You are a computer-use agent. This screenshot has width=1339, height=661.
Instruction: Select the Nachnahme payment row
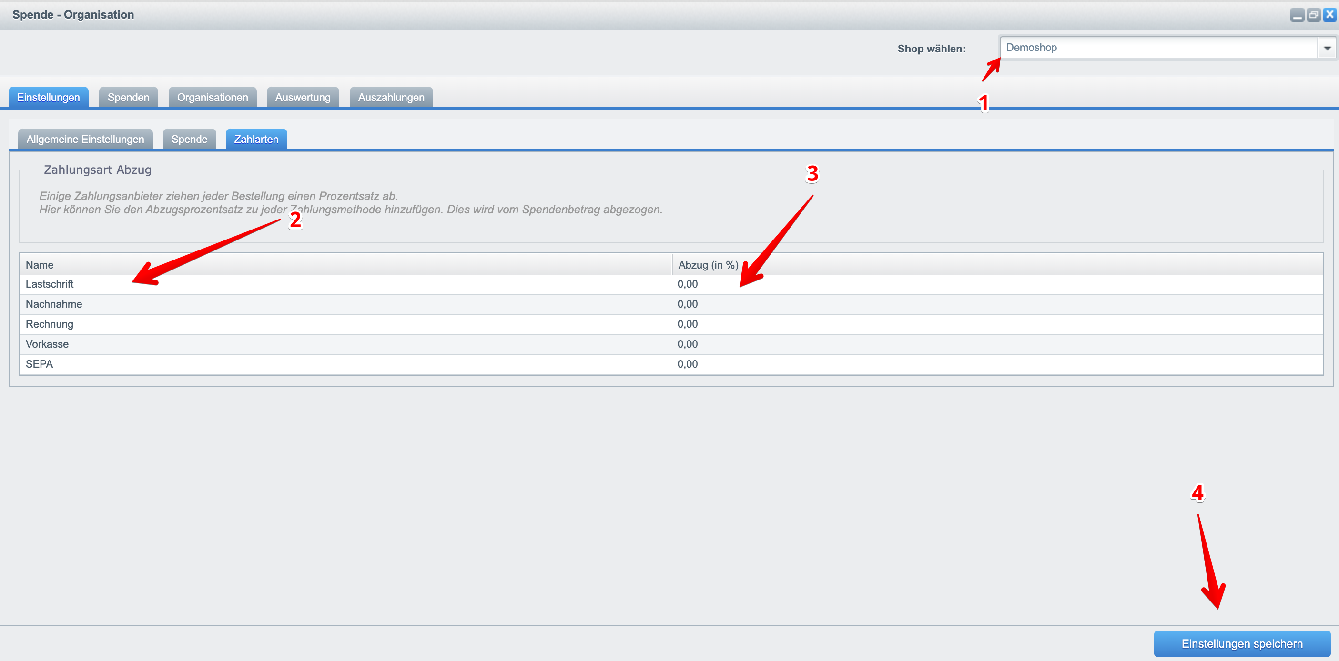(54, 304)
